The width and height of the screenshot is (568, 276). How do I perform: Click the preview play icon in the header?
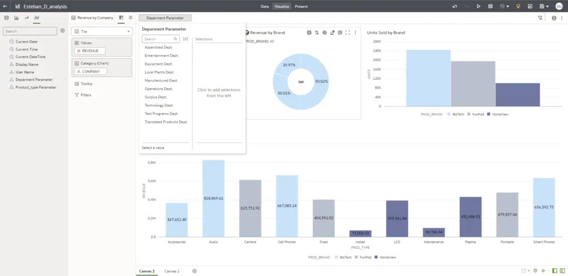(x=479, y=6)
